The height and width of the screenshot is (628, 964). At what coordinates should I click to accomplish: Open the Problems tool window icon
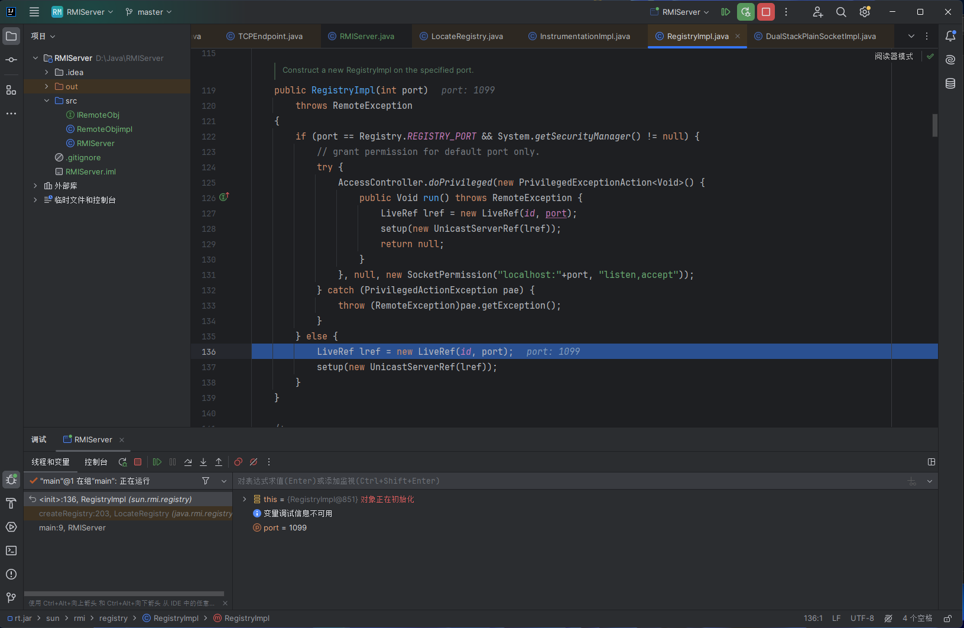(11, 574)
